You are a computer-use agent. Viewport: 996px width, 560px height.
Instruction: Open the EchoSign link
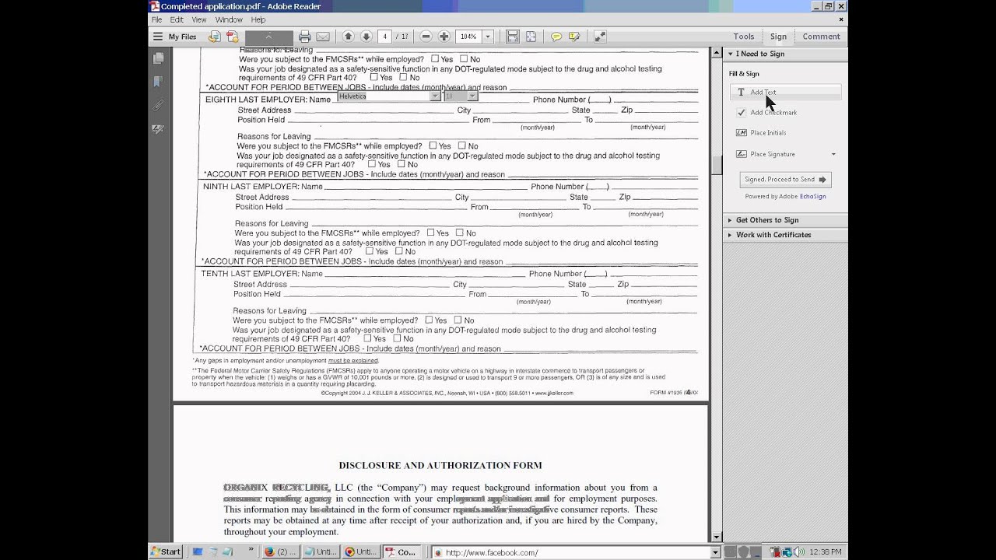[812, 197]
